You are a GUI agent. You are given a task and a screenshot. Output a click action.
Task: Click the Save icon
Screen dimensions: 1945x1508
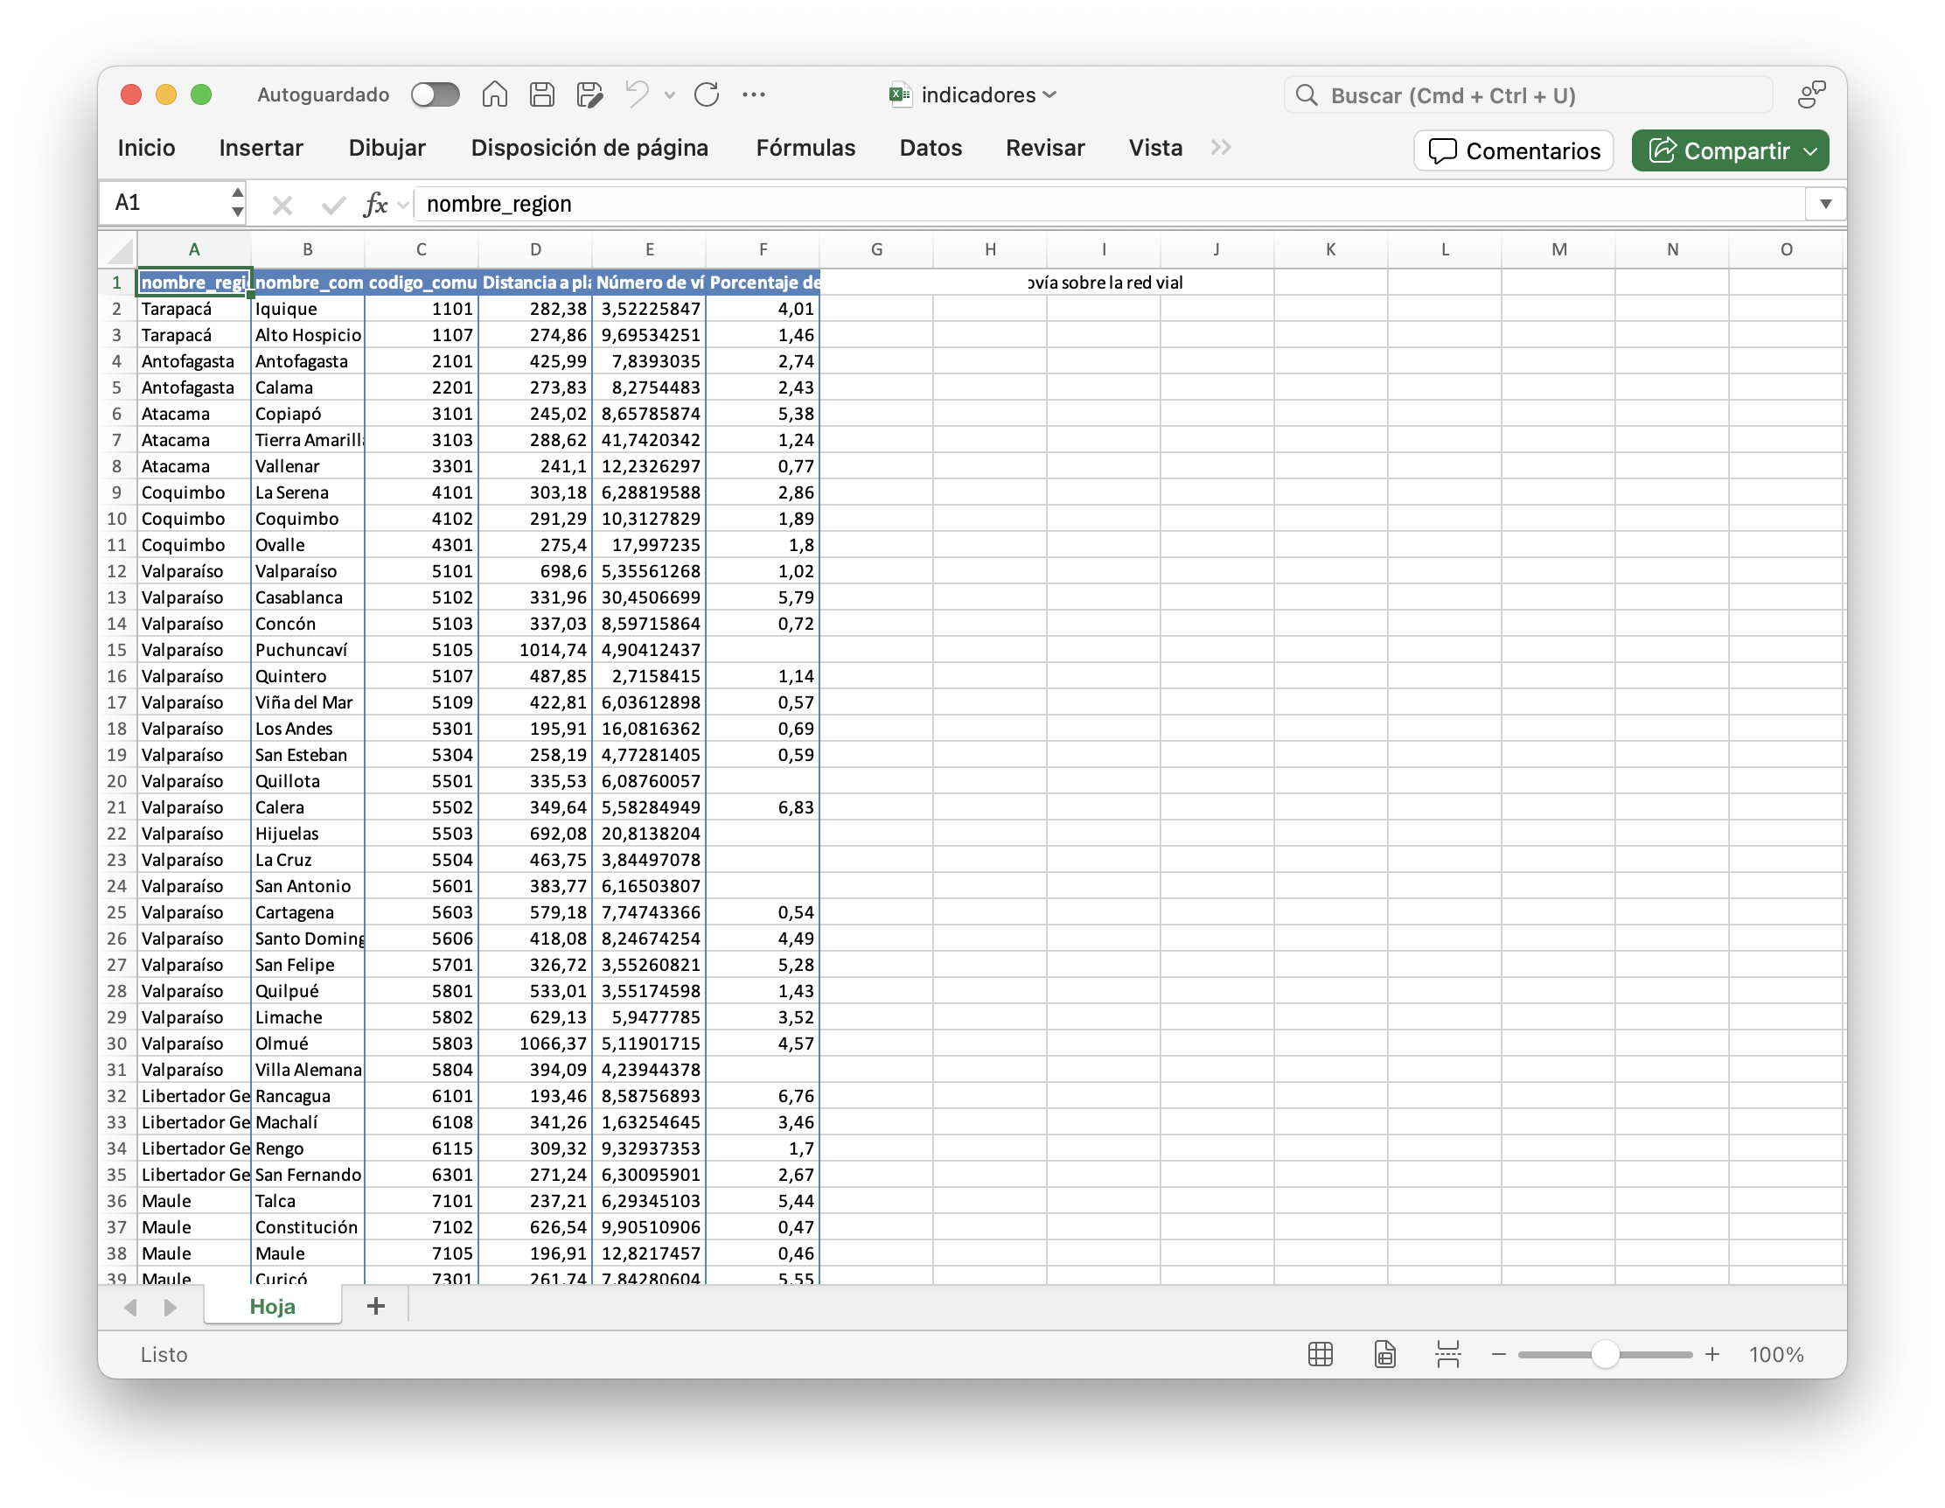point(541,94)
